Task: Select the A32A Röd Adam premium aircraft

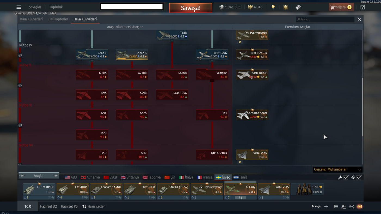Action: pyautogui.click(x=252, y=115)
